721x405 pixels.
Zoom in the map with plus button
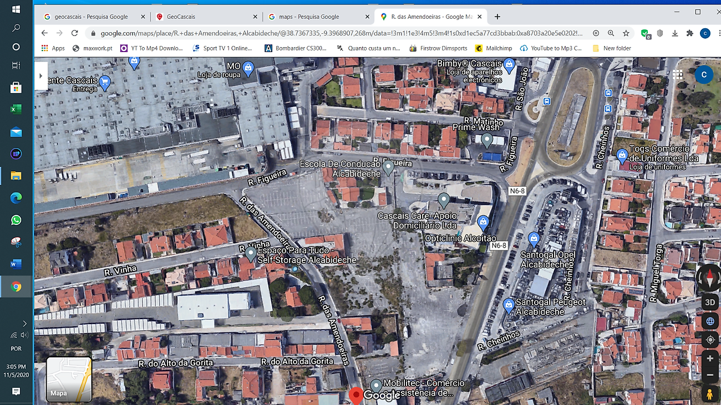(709, 358)
